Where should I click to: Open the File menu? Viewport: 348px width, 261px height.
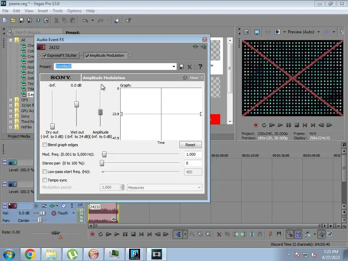[x=5, y=11]
